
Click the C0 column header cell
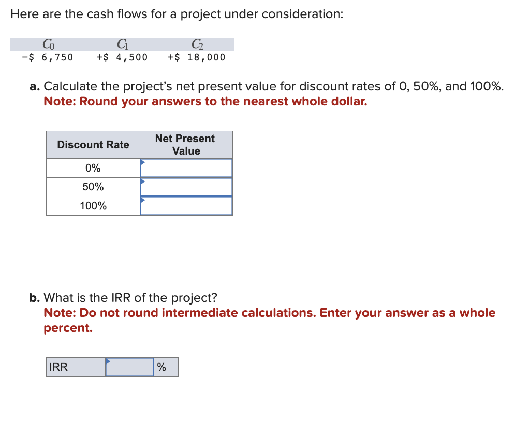(x=48, y=44)
